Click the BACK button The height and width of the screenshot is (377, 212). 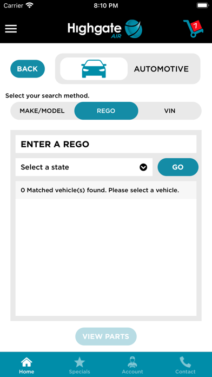click(x=28, y=69)
